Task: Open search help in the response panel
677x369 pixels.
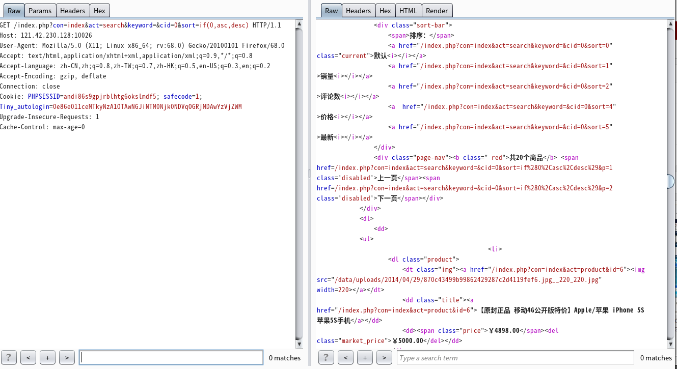Action: point(326,358)
